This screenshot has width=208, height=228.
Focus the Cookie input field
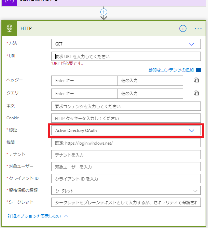click(x=126, y=118)
